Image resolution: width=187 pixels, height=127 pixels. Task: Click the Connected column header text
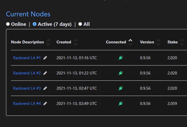point(116,42)
